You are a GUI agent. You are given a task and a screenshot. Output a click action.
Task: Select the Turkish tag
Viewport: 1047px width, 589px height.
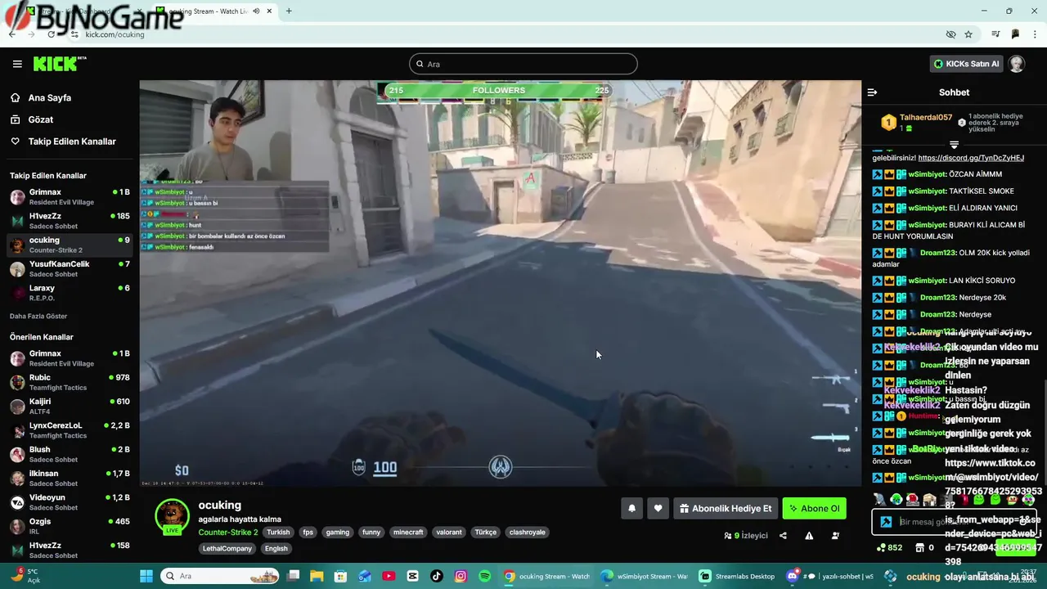[x=278, y=532]
